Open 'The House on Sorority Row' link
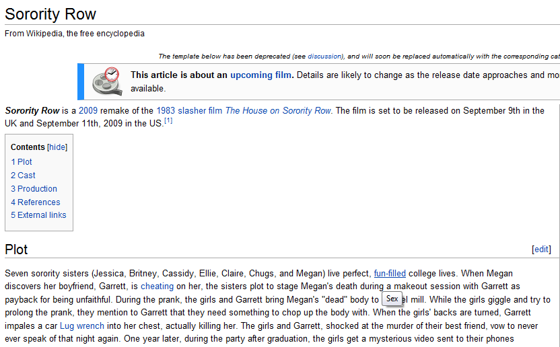This screenshot has width=560, height=347. [278, 111]
